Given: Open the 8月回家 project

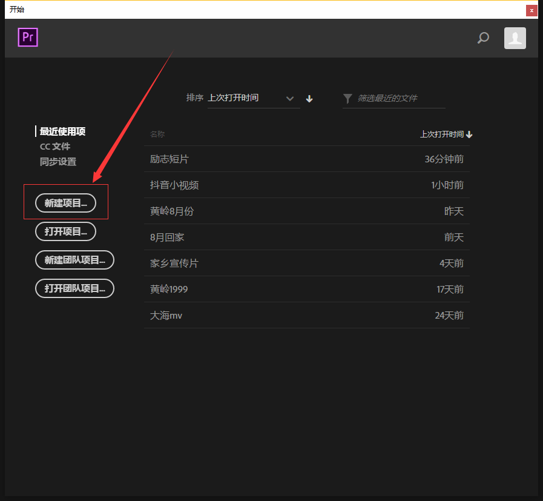Looking at the screenshot, I should pyautogui.click(x=307, y=237).
